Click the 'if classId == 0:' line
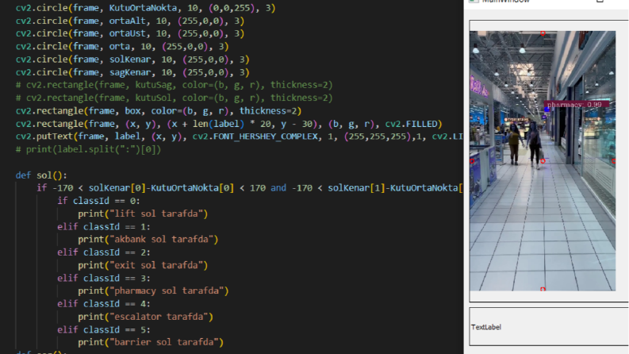 point(98,201)
